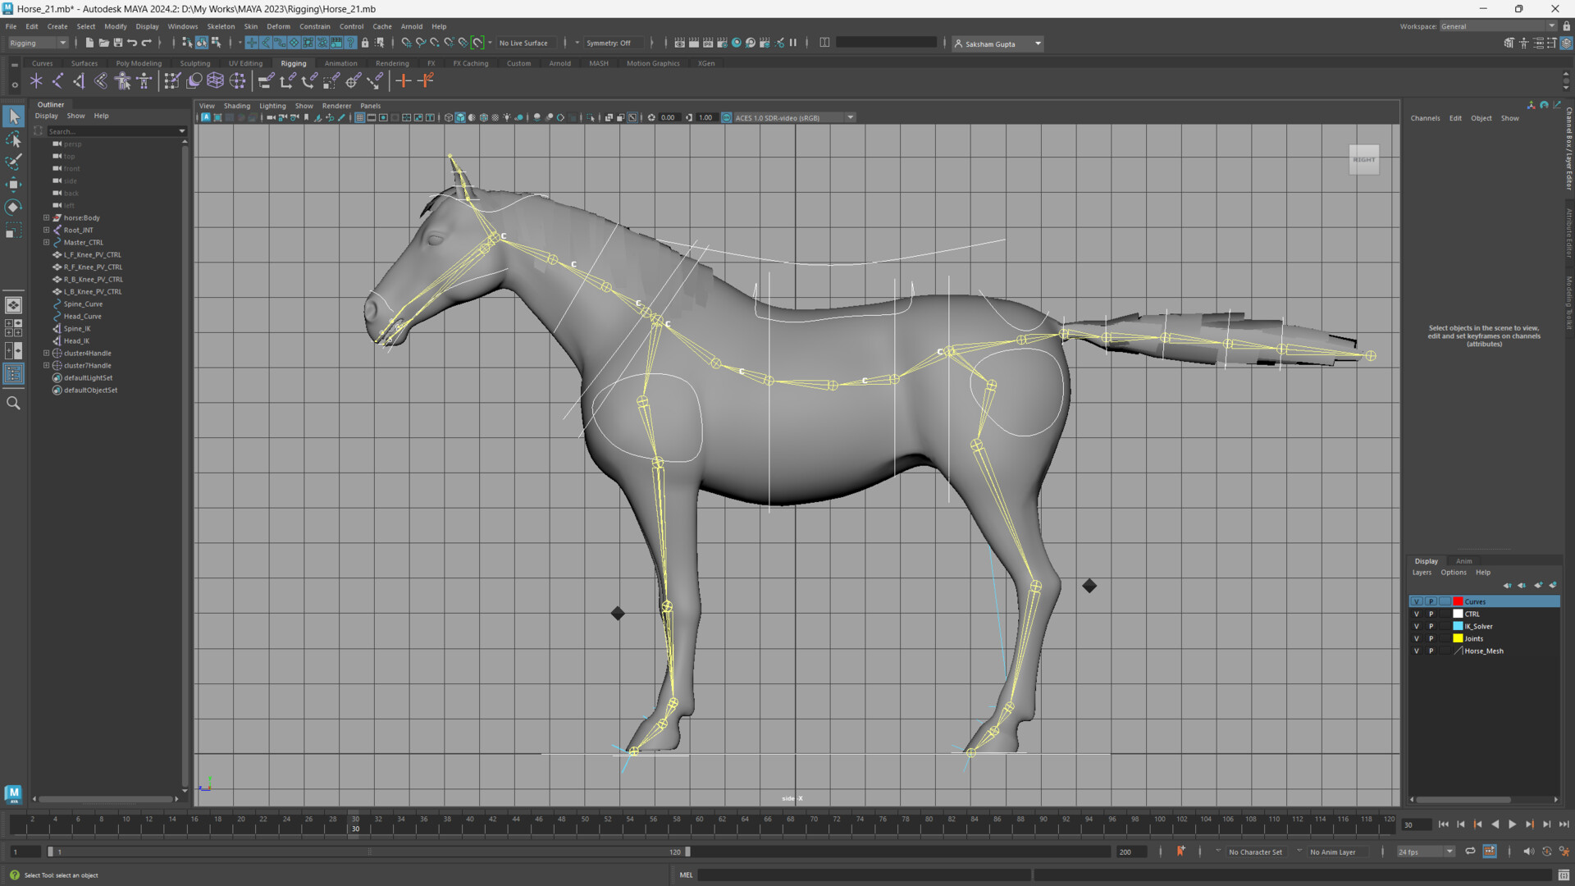The height and width of the screenshot is (886, 1575).
Task: Click the Play forward button in playback controls
Action: 1513,824
